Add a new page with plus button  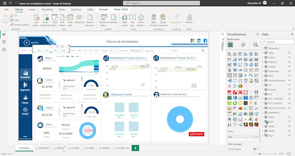click(x=135, y=148)
